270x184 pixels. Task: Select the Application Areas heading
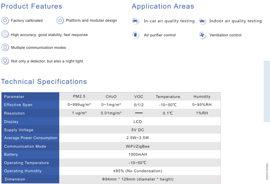point(163,6)
